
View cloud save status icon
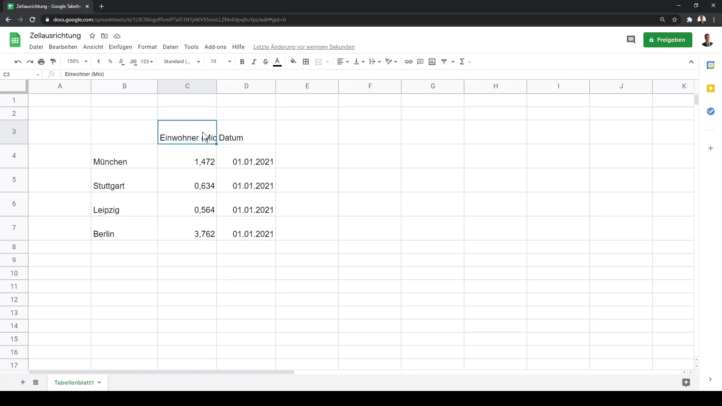pyautogui.click(x=117, y=36)
